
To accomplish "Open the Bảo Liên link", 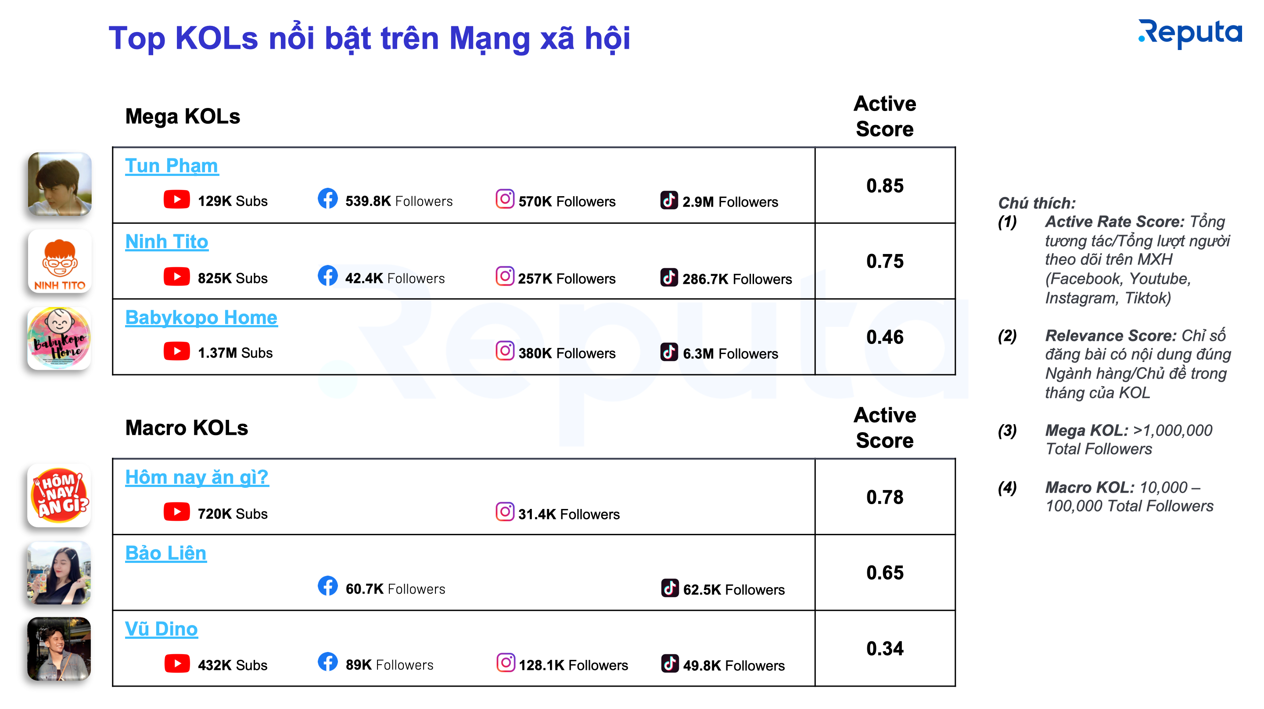I will point(166,553).
